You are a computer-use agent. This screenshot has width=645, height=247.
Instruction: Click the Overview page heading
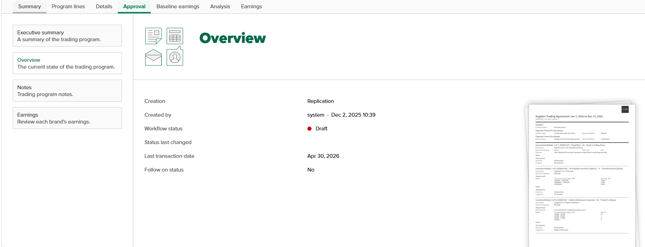click(x=233, y=38)
